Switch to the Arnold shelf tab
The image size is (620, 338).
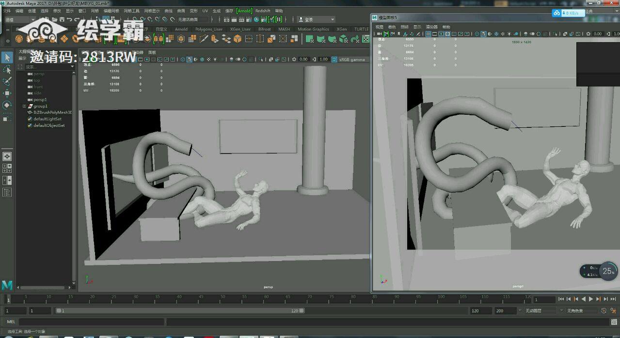click(181, 29)
